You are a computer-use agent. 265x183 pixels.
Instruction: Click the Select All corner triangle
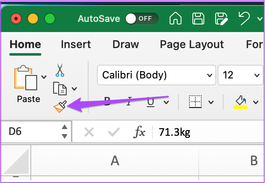[16, 161]
